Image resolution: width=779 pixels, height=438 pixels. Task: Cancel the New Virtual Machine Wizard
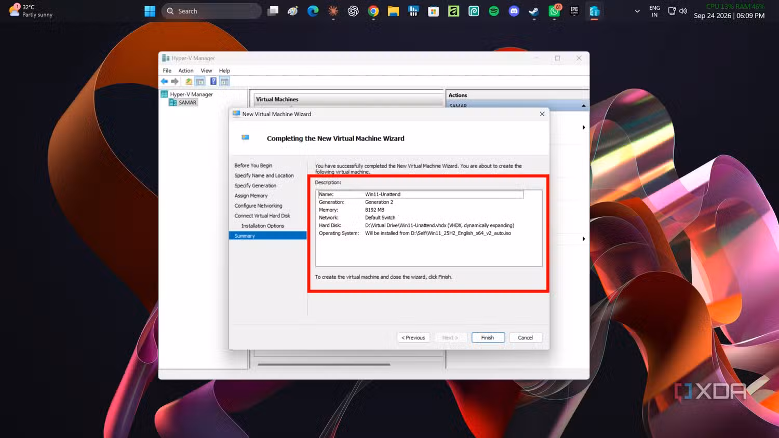tap(526, 337)
